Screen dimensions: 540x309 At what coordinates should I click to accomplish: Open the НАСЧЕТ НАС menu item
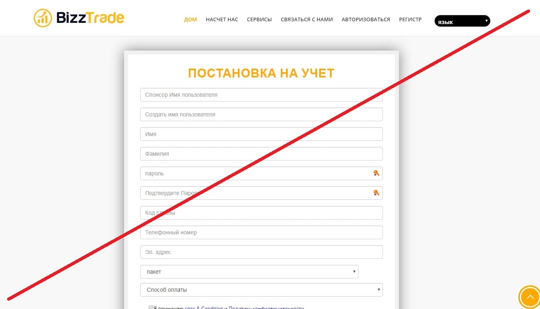[222, 19]
